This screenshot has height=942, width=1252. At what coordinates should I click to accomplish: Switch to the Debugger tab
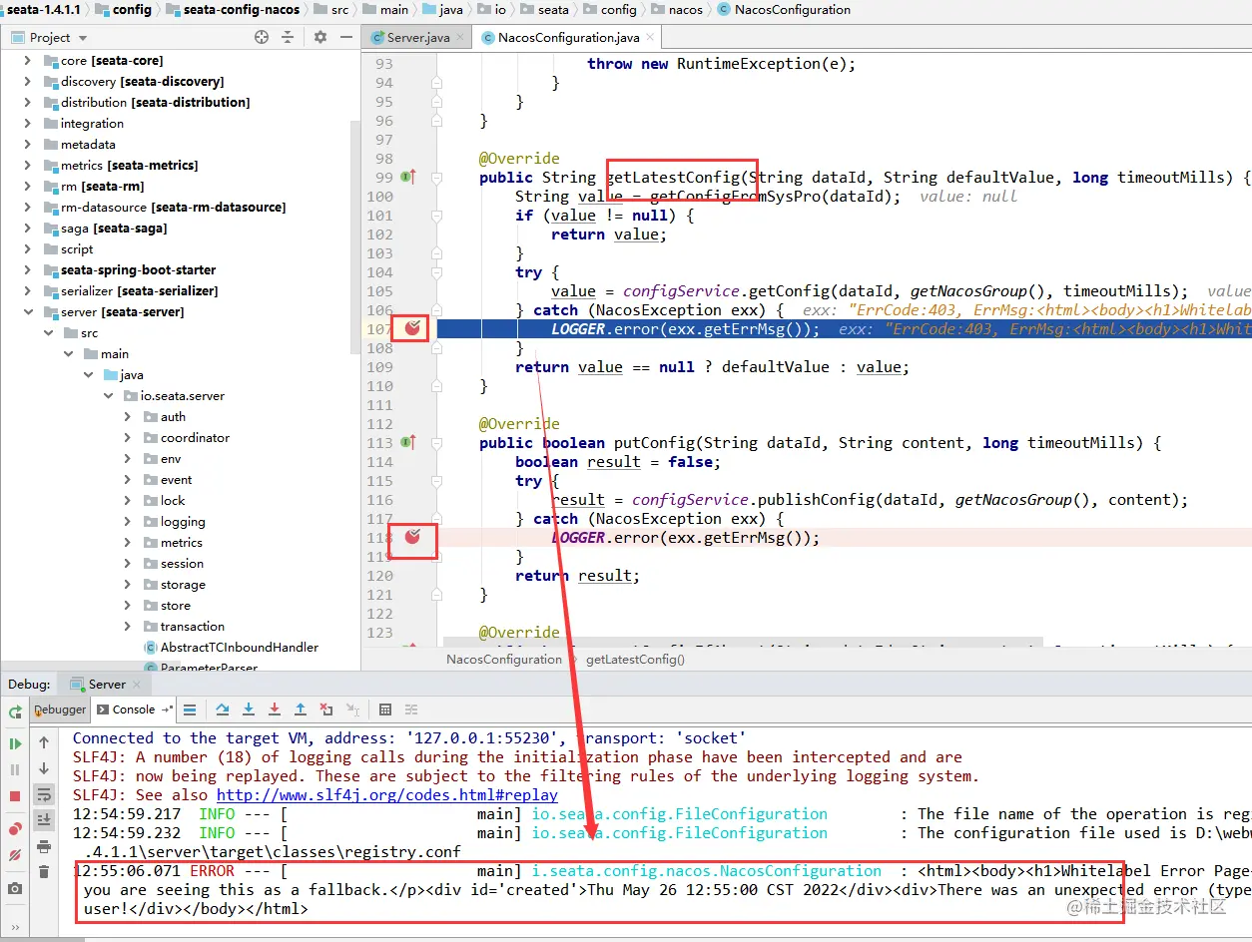pos(60,709)
